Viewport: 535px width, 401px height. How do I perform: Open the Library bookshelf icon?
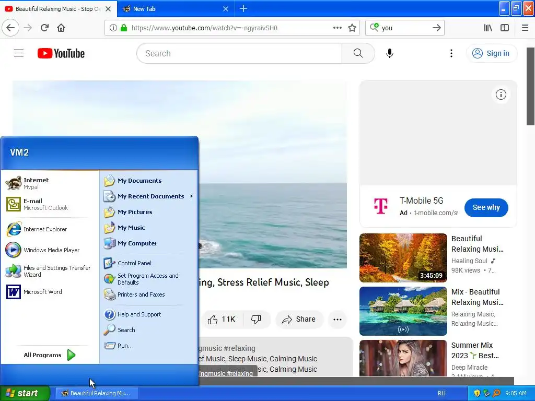489,28
